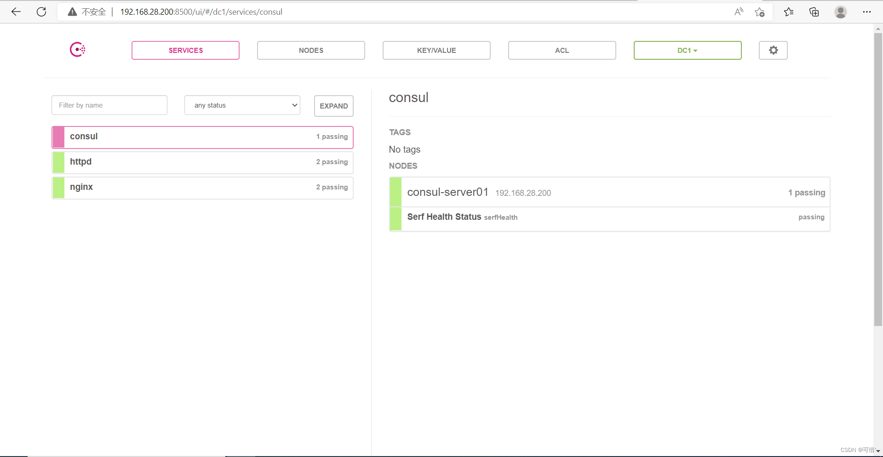Click the serfHealth check ID label
The width and height of the screenshot is (883, 457).
pos(500,217)
